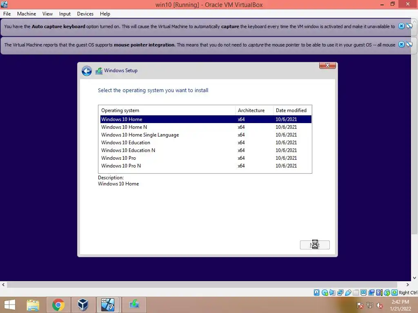Click the green-arrow installer taskbar icon
Image resolution: width=418 pixels, height=313 pixels.
click(x=134, y=305)
